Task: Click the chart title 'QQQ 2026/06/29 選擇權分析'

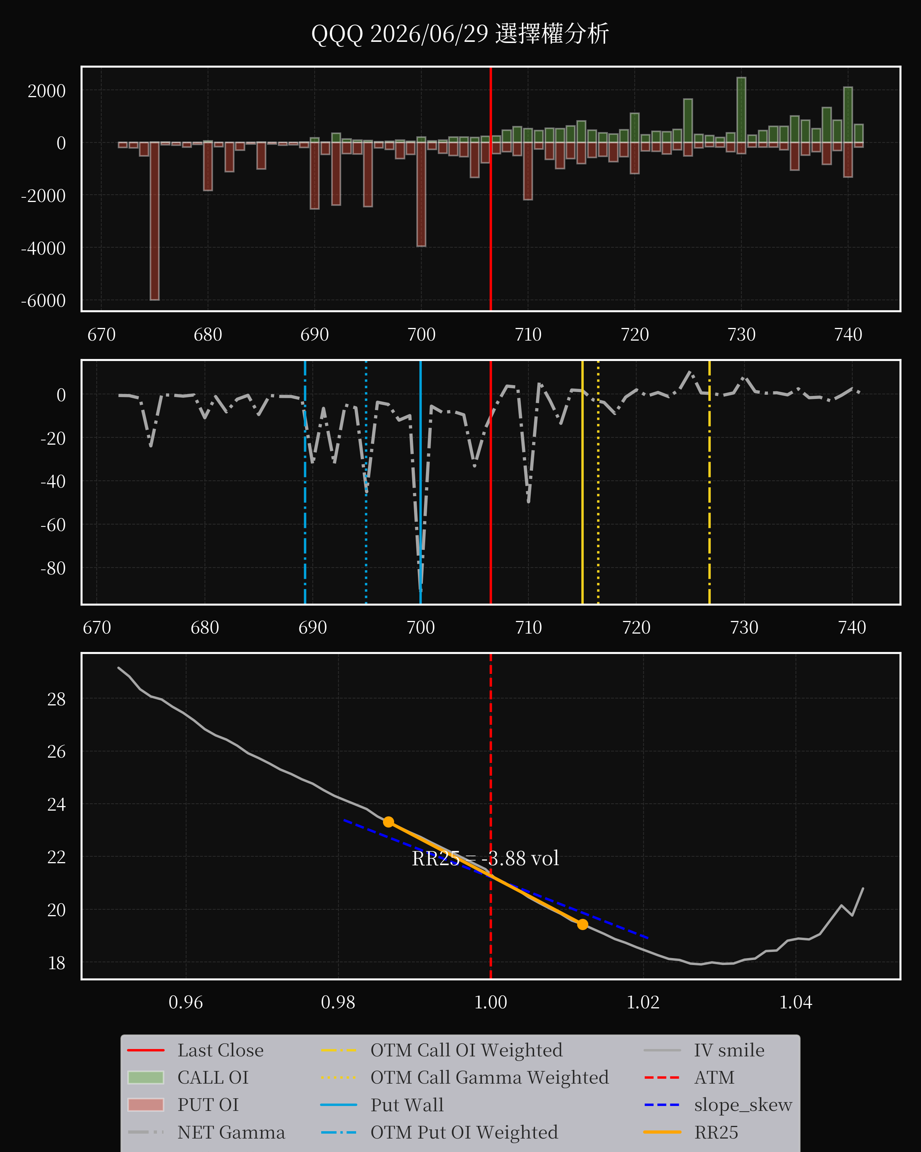Action: [x=460, y=34]
